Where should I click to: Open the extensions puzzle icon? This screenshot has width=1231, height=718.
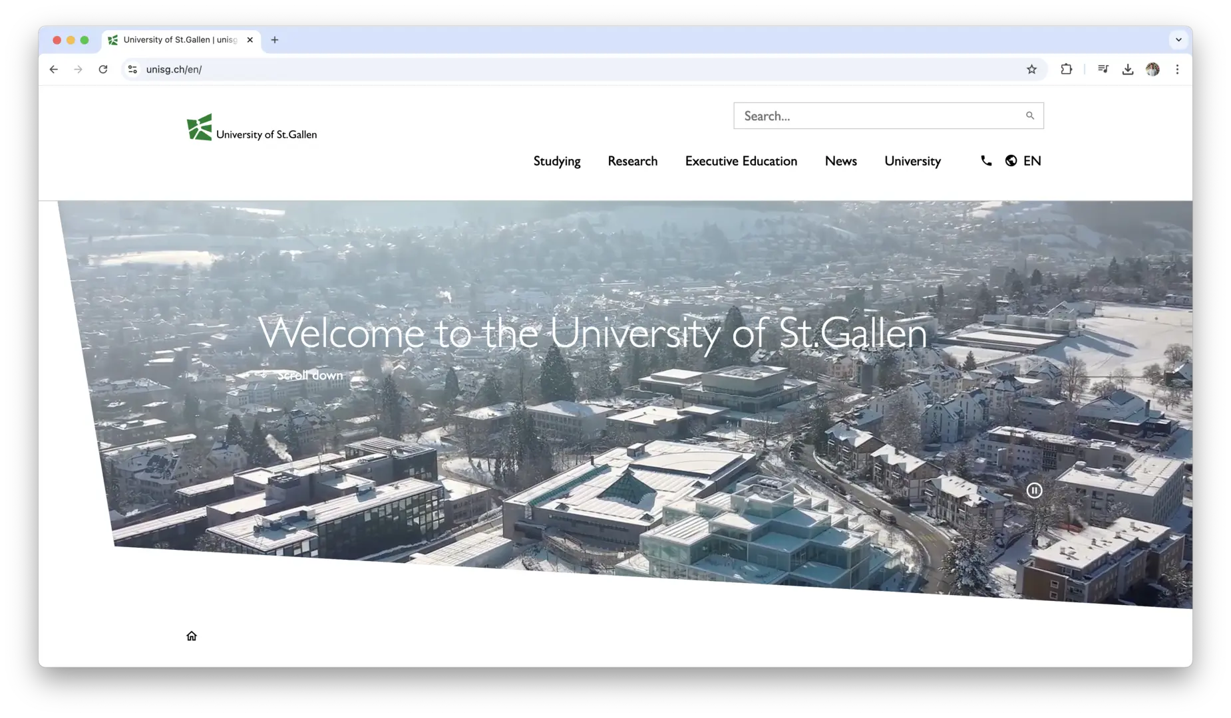pyautogui.click(x=1066, y=69)
